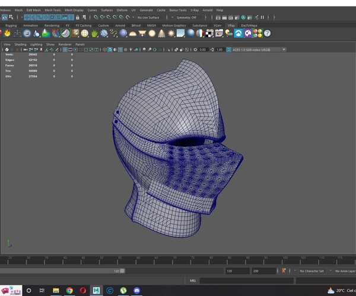Click the range slider handle labeled 120
356x296 pixels.
coord(122,271)
